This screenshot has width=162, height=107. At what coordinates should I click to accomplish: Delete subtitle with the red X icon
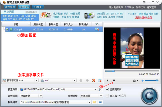94,80
